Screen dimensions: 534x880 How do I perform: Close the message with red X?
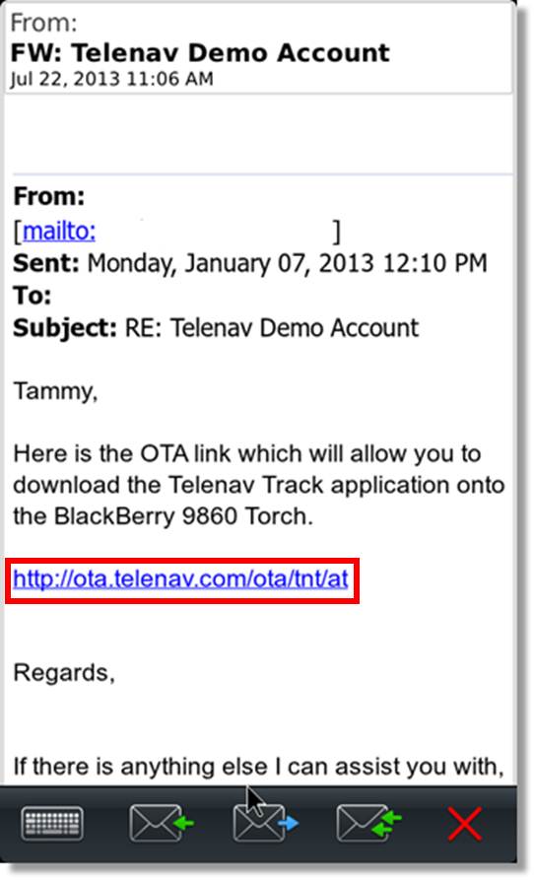(x=465, y=824)
